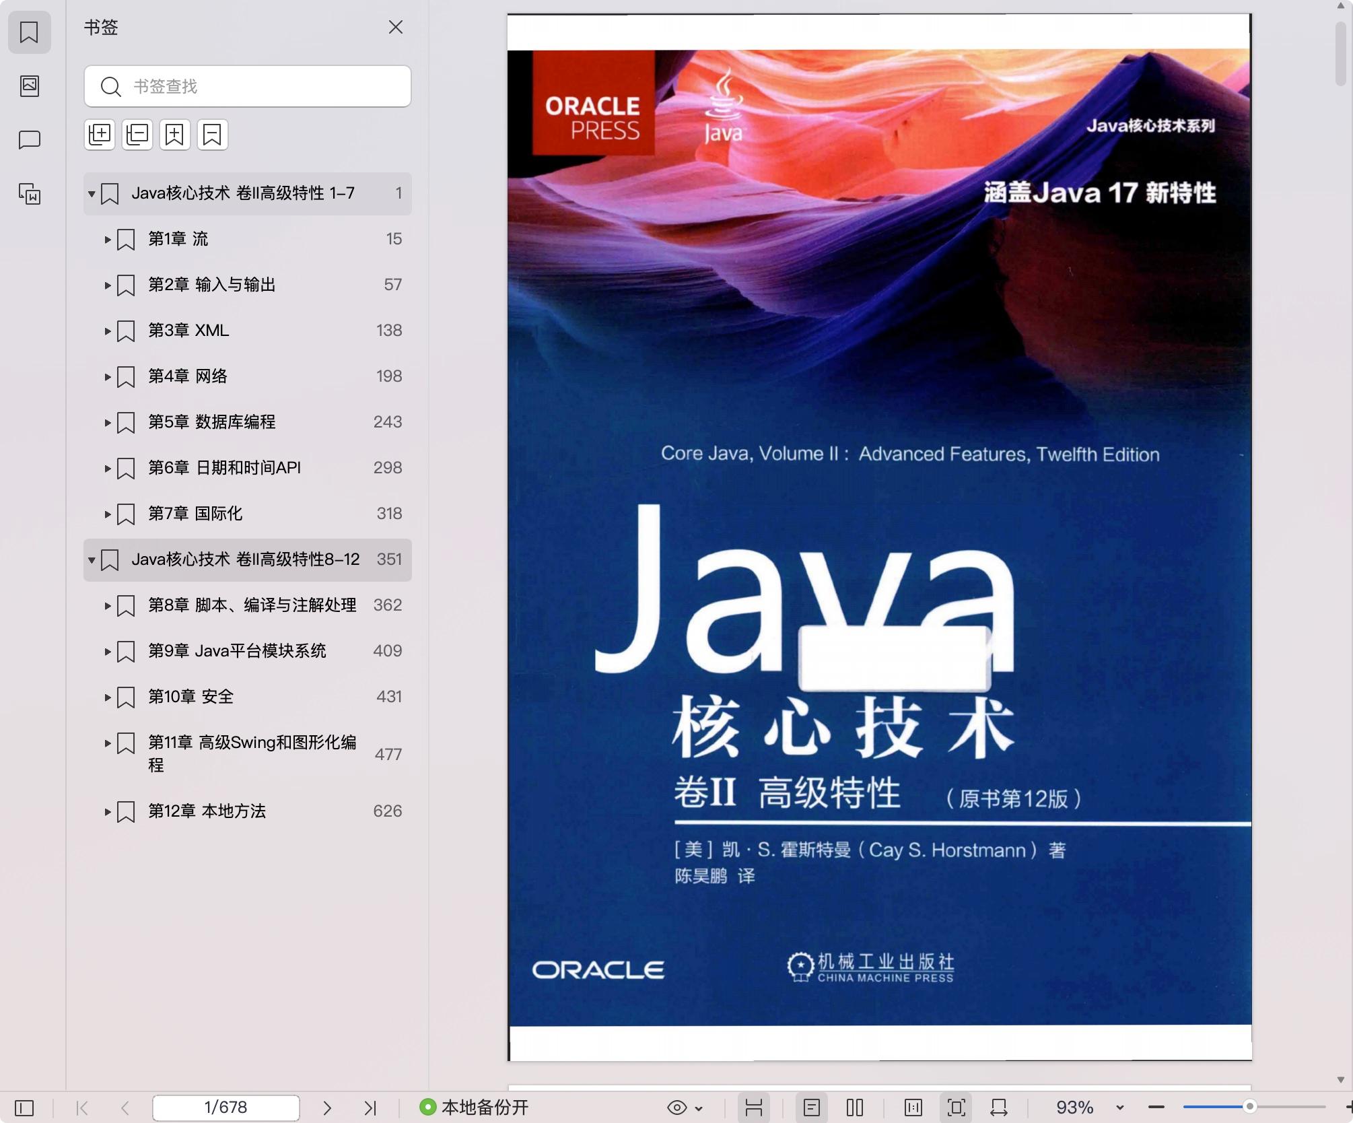Click the vertical scrollbar thumb
This screenshot has width=1353, height=1123.
[1340, 54]
